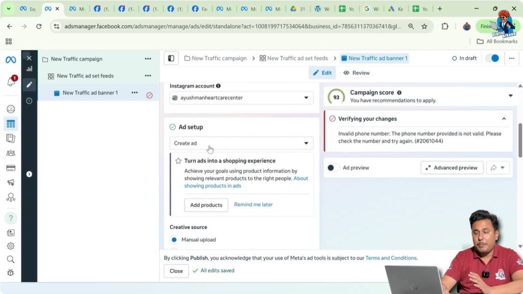
Task: Open Advertising settings megaphone icon
Action: pos(11,183)
